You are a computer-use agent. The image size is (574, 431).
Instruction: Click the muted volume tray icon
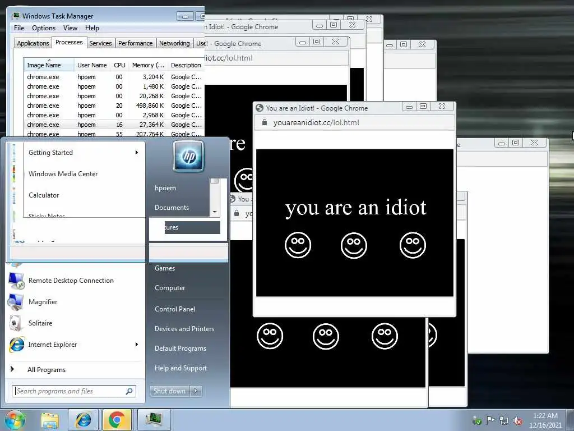(x=517, y=420)
